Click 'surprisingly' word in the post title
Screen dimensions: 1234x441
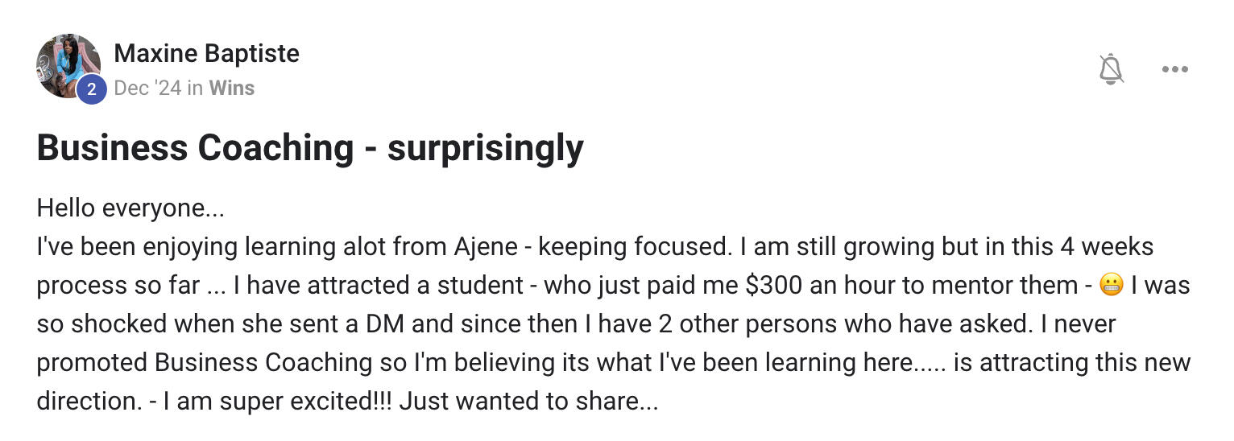(x=485, y=148)
